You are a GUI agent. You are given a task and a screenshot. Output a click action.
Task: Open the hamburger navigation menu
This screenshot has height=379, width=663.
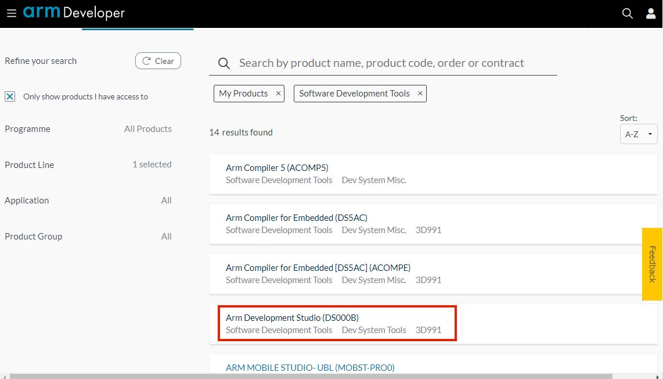[x=12, y=13]
